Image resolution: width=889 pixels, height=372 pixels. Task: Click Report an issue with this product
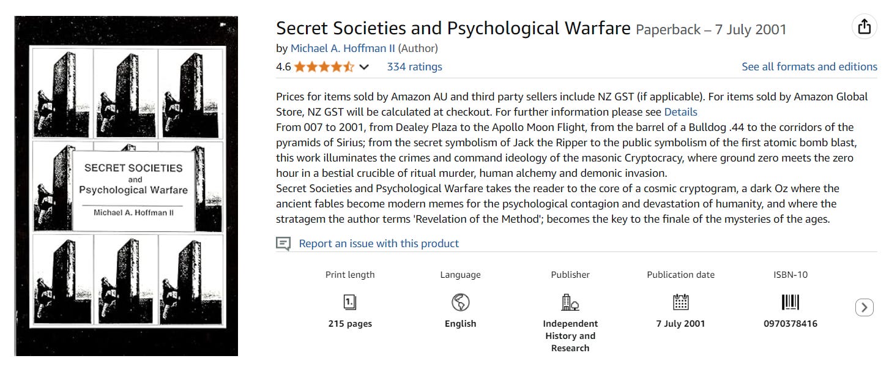pos(378,244)
